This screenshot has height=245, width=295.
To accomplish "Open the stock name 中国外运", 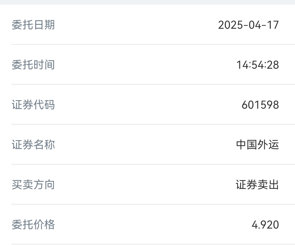I will 258,145.
